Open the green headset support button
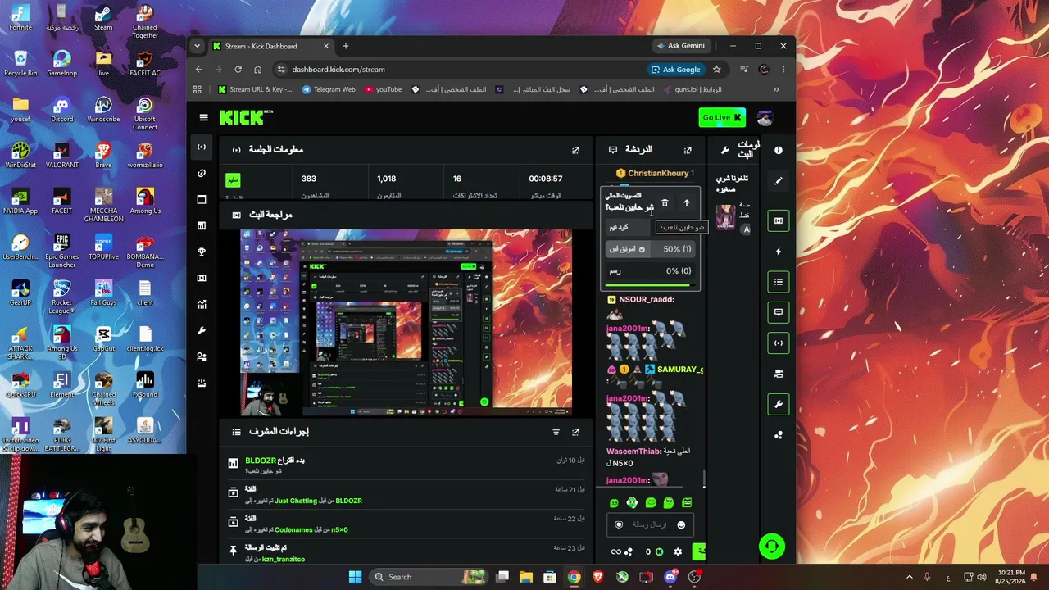1049x590 pixels. 771,546
